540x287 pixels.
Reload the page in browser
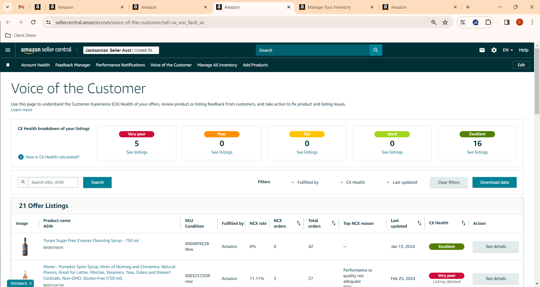click(x=33, y=22)
